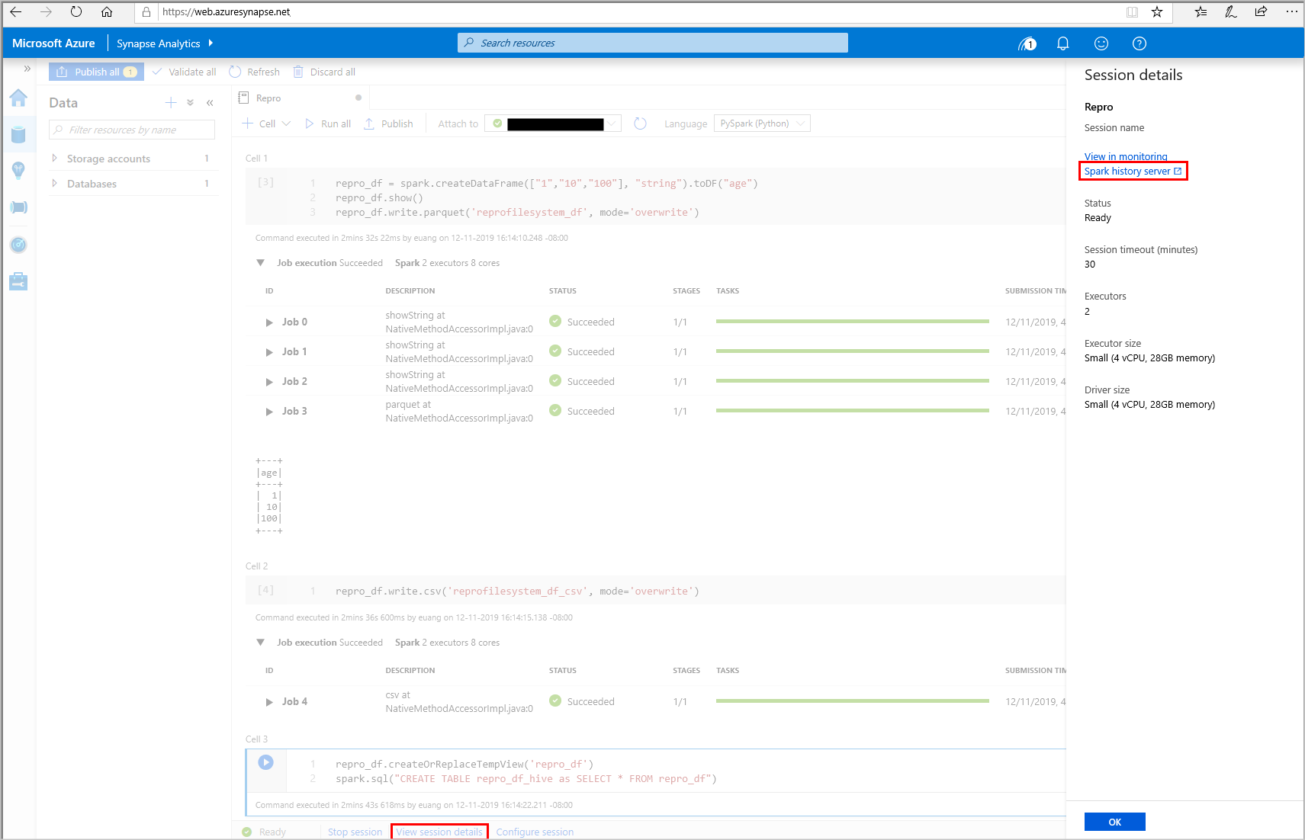Expand Job 0 details
The height and width of the screenshot is (840, 1305).
click(269, 322)
